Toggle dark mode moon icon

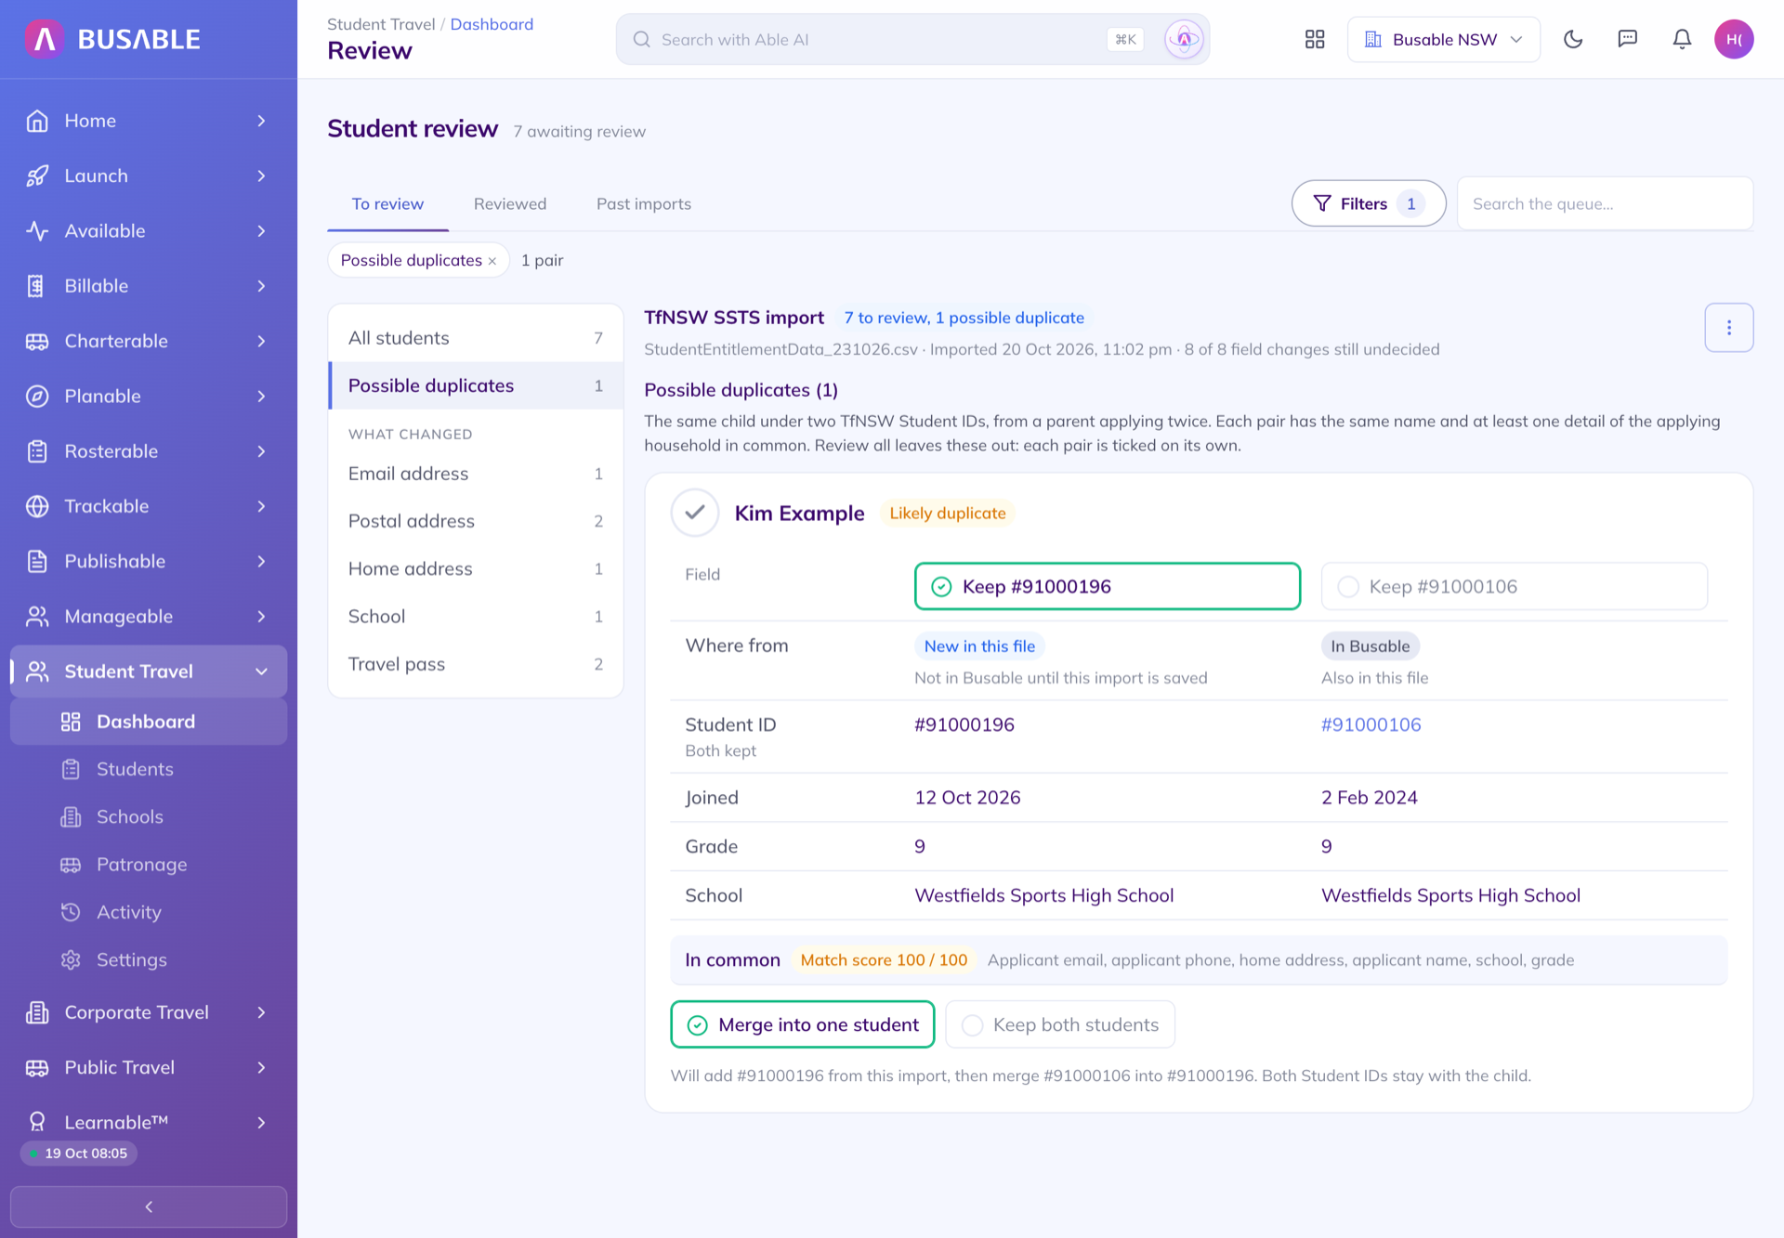click(x=1573, y=39)
